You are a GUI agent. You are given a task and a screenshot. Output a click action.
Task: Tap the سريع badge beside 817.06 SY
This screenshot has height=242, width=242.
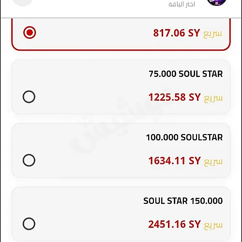212,34
